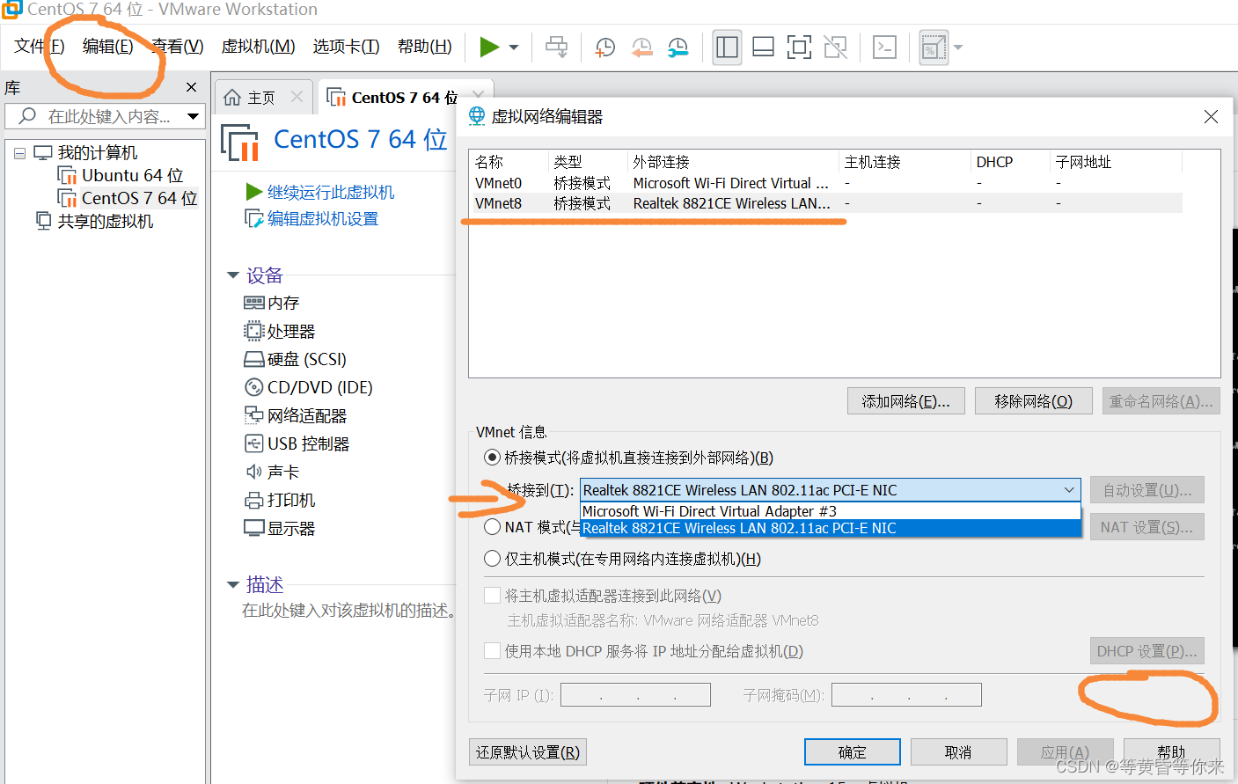The height and width of the screenshot is (784, 1238).
Task: Open the library search filter dropdown arrow
Action: click(194, 116)
